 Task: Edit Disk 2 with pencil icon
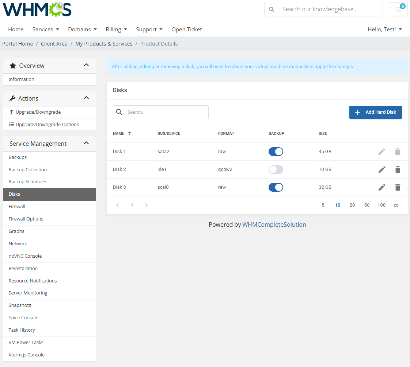(x=382, y=169)
